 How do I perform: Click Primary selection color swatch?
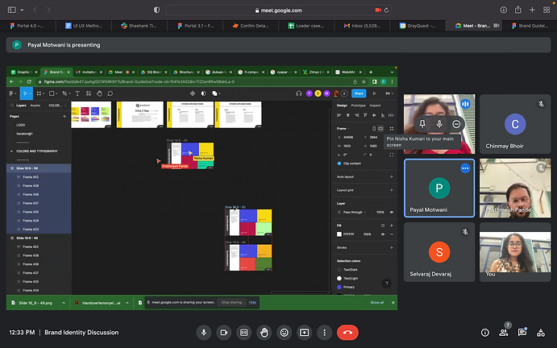[339, 287]
